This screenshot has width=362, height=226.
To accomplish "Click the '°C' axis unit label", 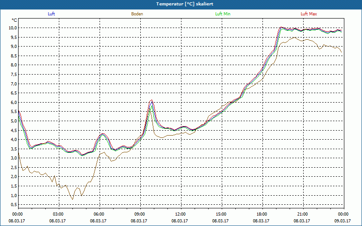I will click(x=14, y=20).
